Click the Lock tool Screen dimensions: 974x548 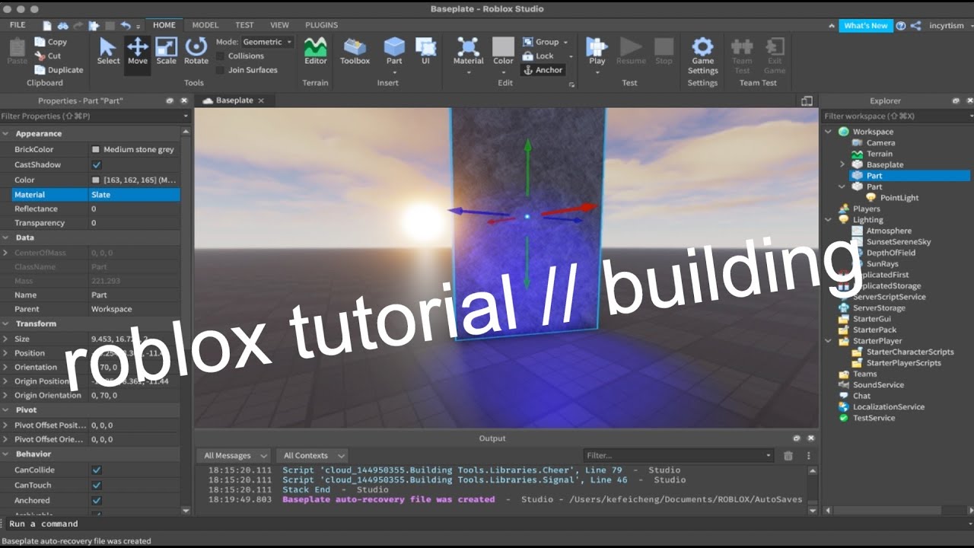coord(538,56)
